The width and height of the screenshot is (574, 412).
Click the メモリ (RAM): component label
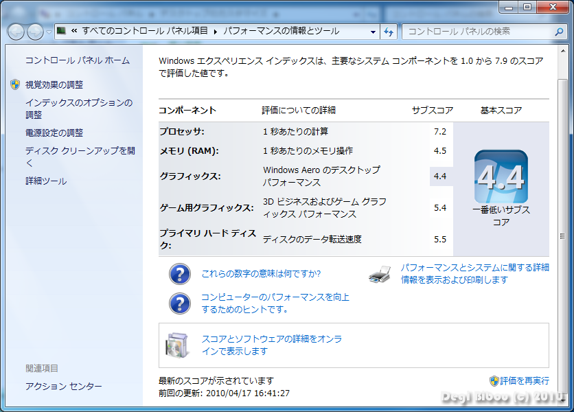click(x=189, y=151)
